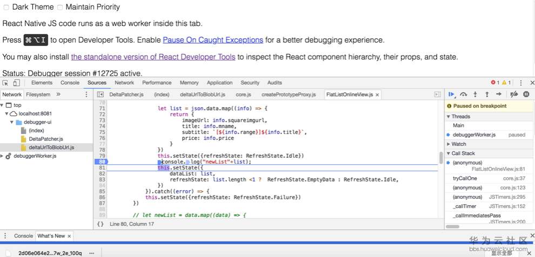Image resolution: width=535 pixels, height=257 pixels.
Task: Open the DevTools Network tab
Action: (x=124, y=83)
